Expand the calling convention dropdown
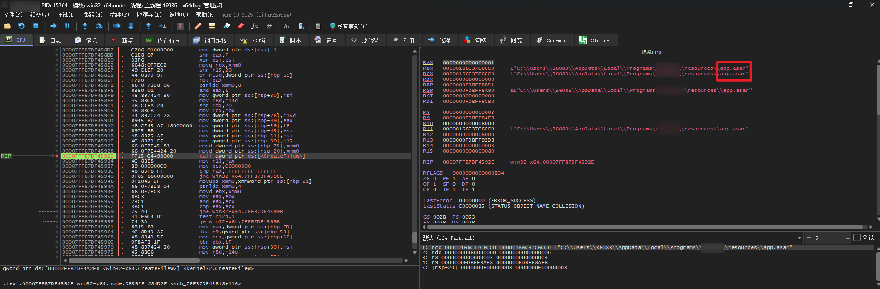This screenshot has width=880, height=289. point(799,238)
